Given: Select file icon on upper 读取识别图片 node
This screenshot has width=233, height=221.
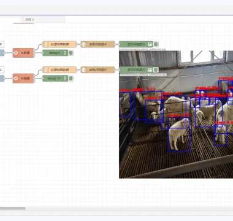Looking at the screenshot, I should pyautogui.click(x=84, y=44).
